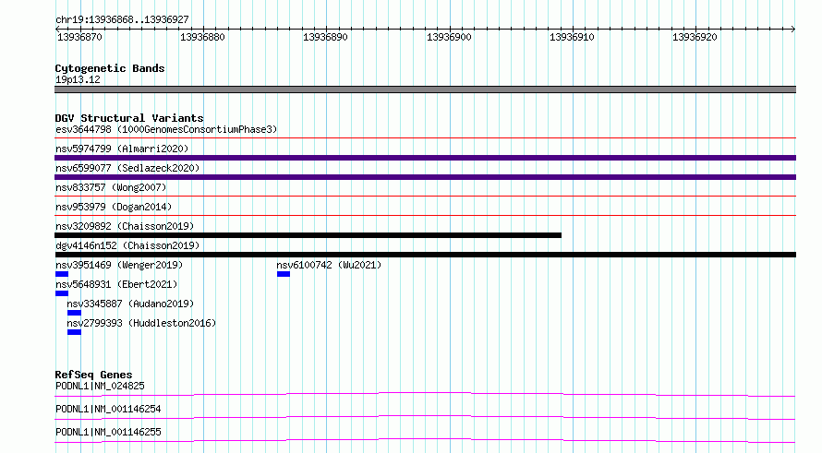
Task: Select the black dgv4146n152 variant bar
Action: pyautogui.click(x=425, y=255)
